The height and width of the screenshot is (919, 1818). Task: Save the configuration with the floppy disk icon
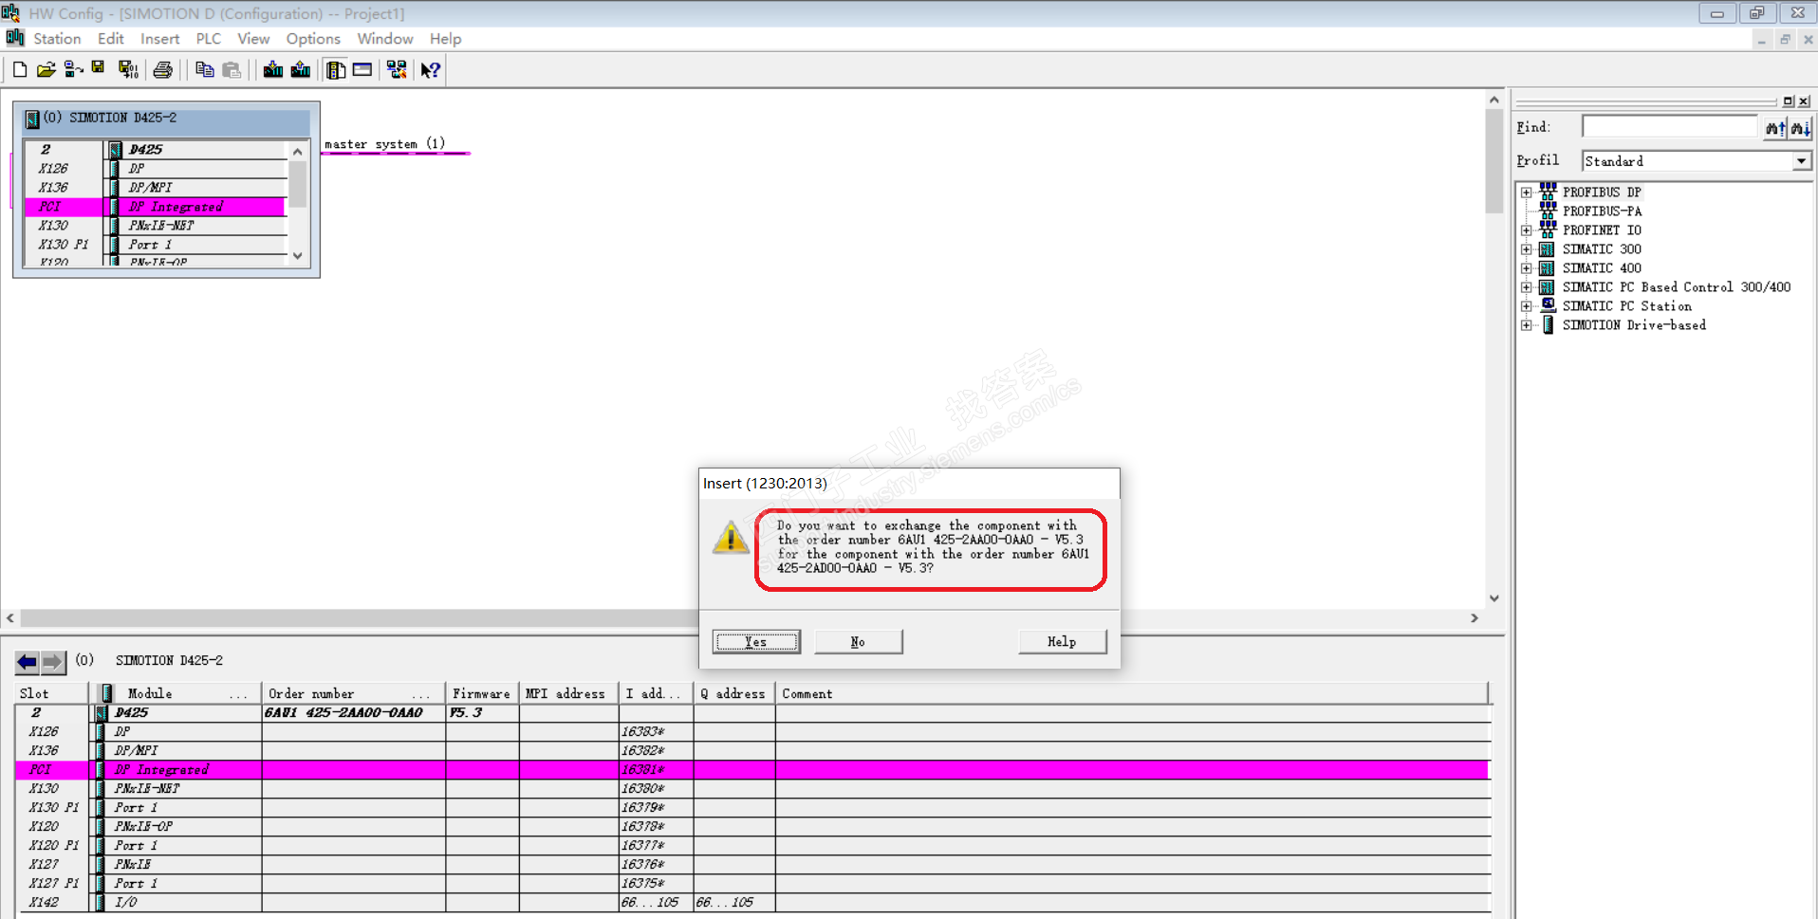pyautogui.click(x=99, y=69)
